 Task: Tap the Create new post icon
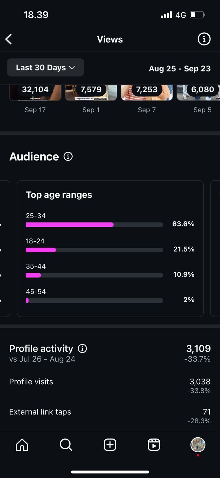(110, 445)
